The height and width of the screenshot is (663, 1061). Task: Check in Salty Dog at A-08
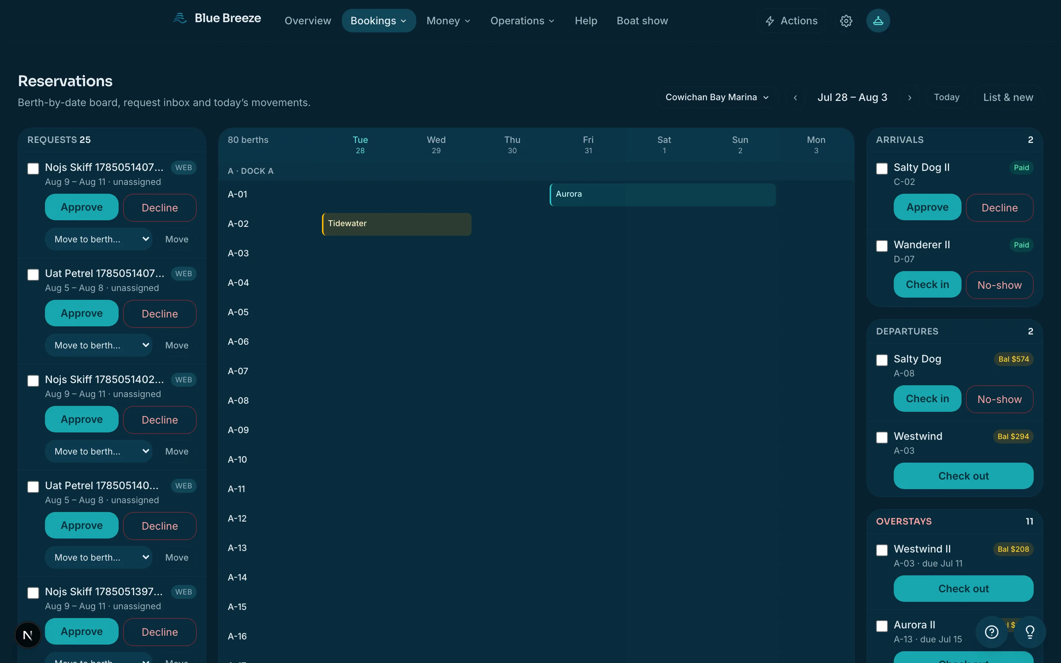coord(927,399)
